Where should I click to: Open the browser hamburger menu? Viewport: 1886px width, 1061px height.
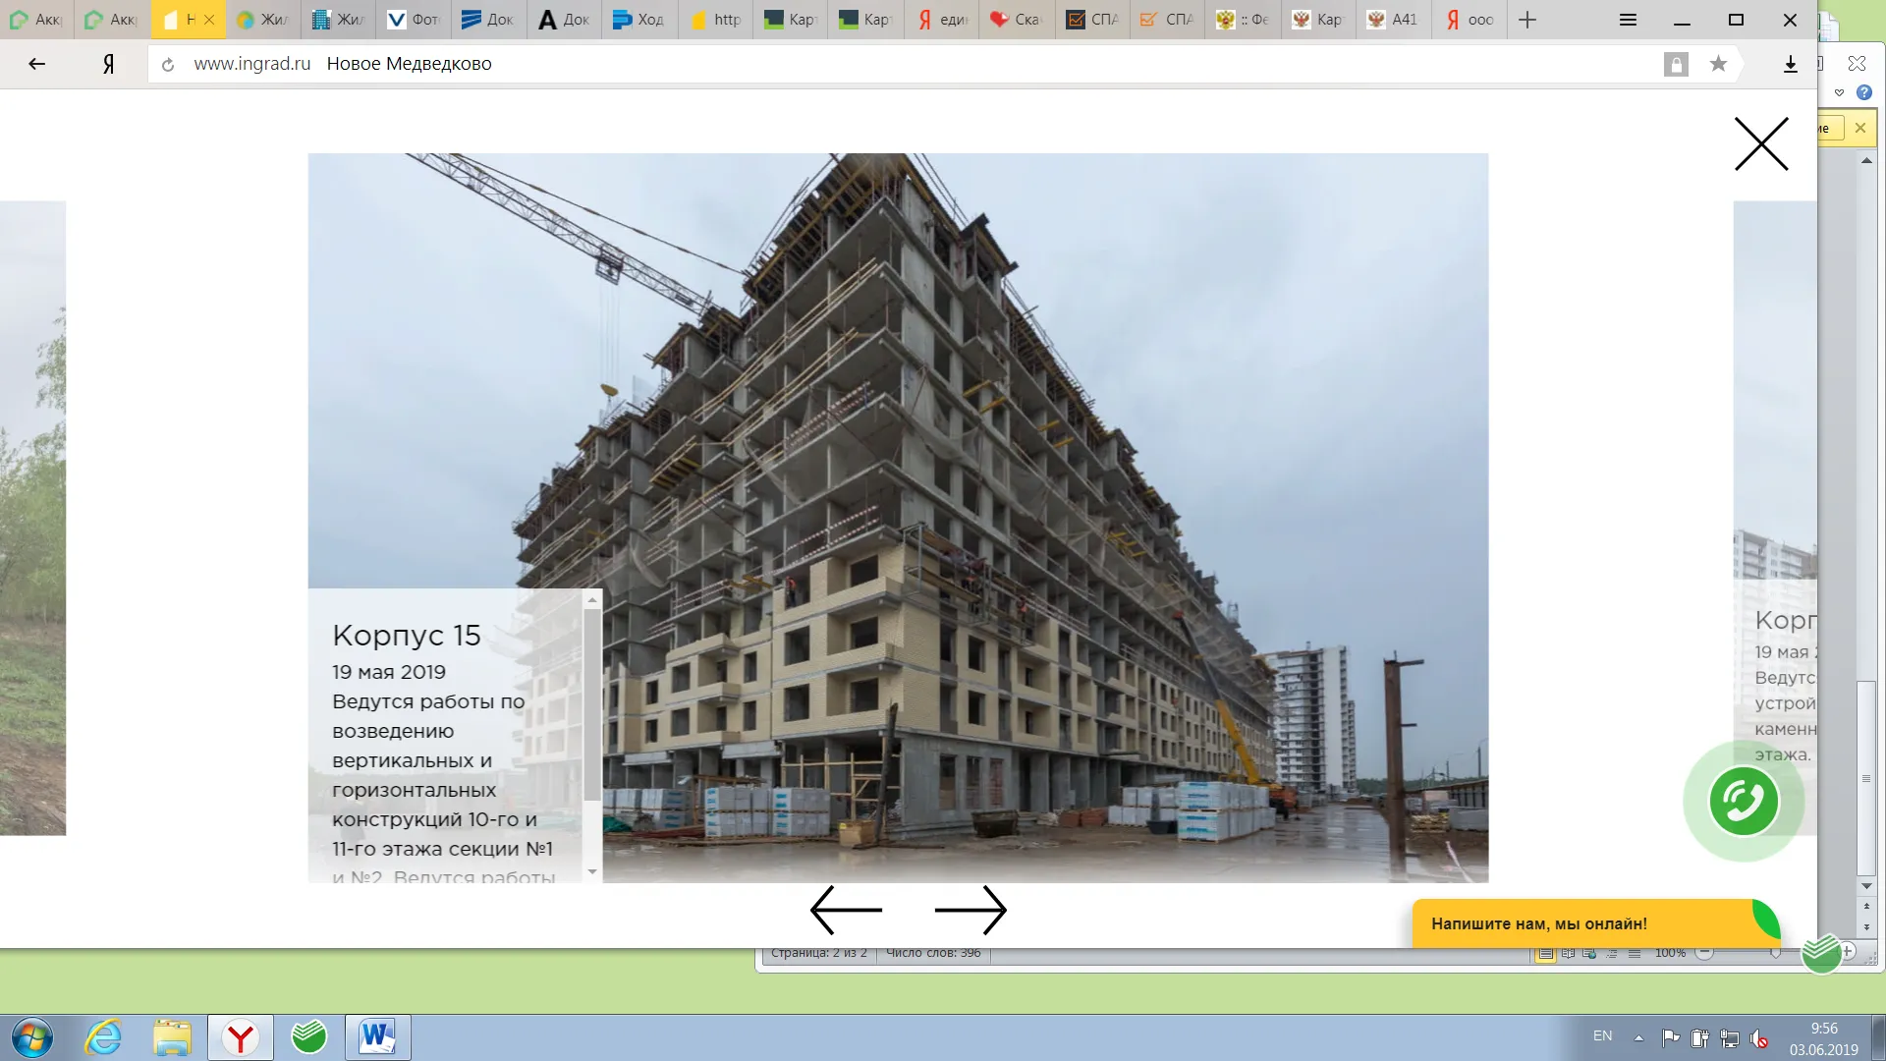coord(1628,20)
